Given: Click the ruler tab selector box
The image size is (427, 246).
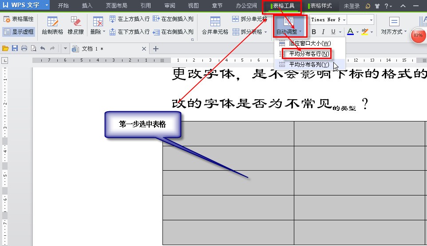Looking at the screenshot, I should click(4, 61).
